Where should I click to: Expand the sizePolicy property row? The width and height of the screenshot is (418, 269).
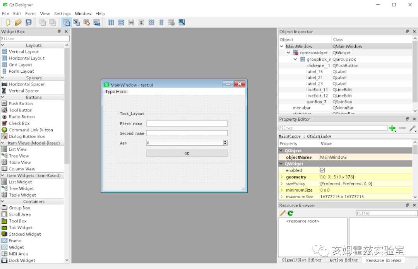coord(281,183)
